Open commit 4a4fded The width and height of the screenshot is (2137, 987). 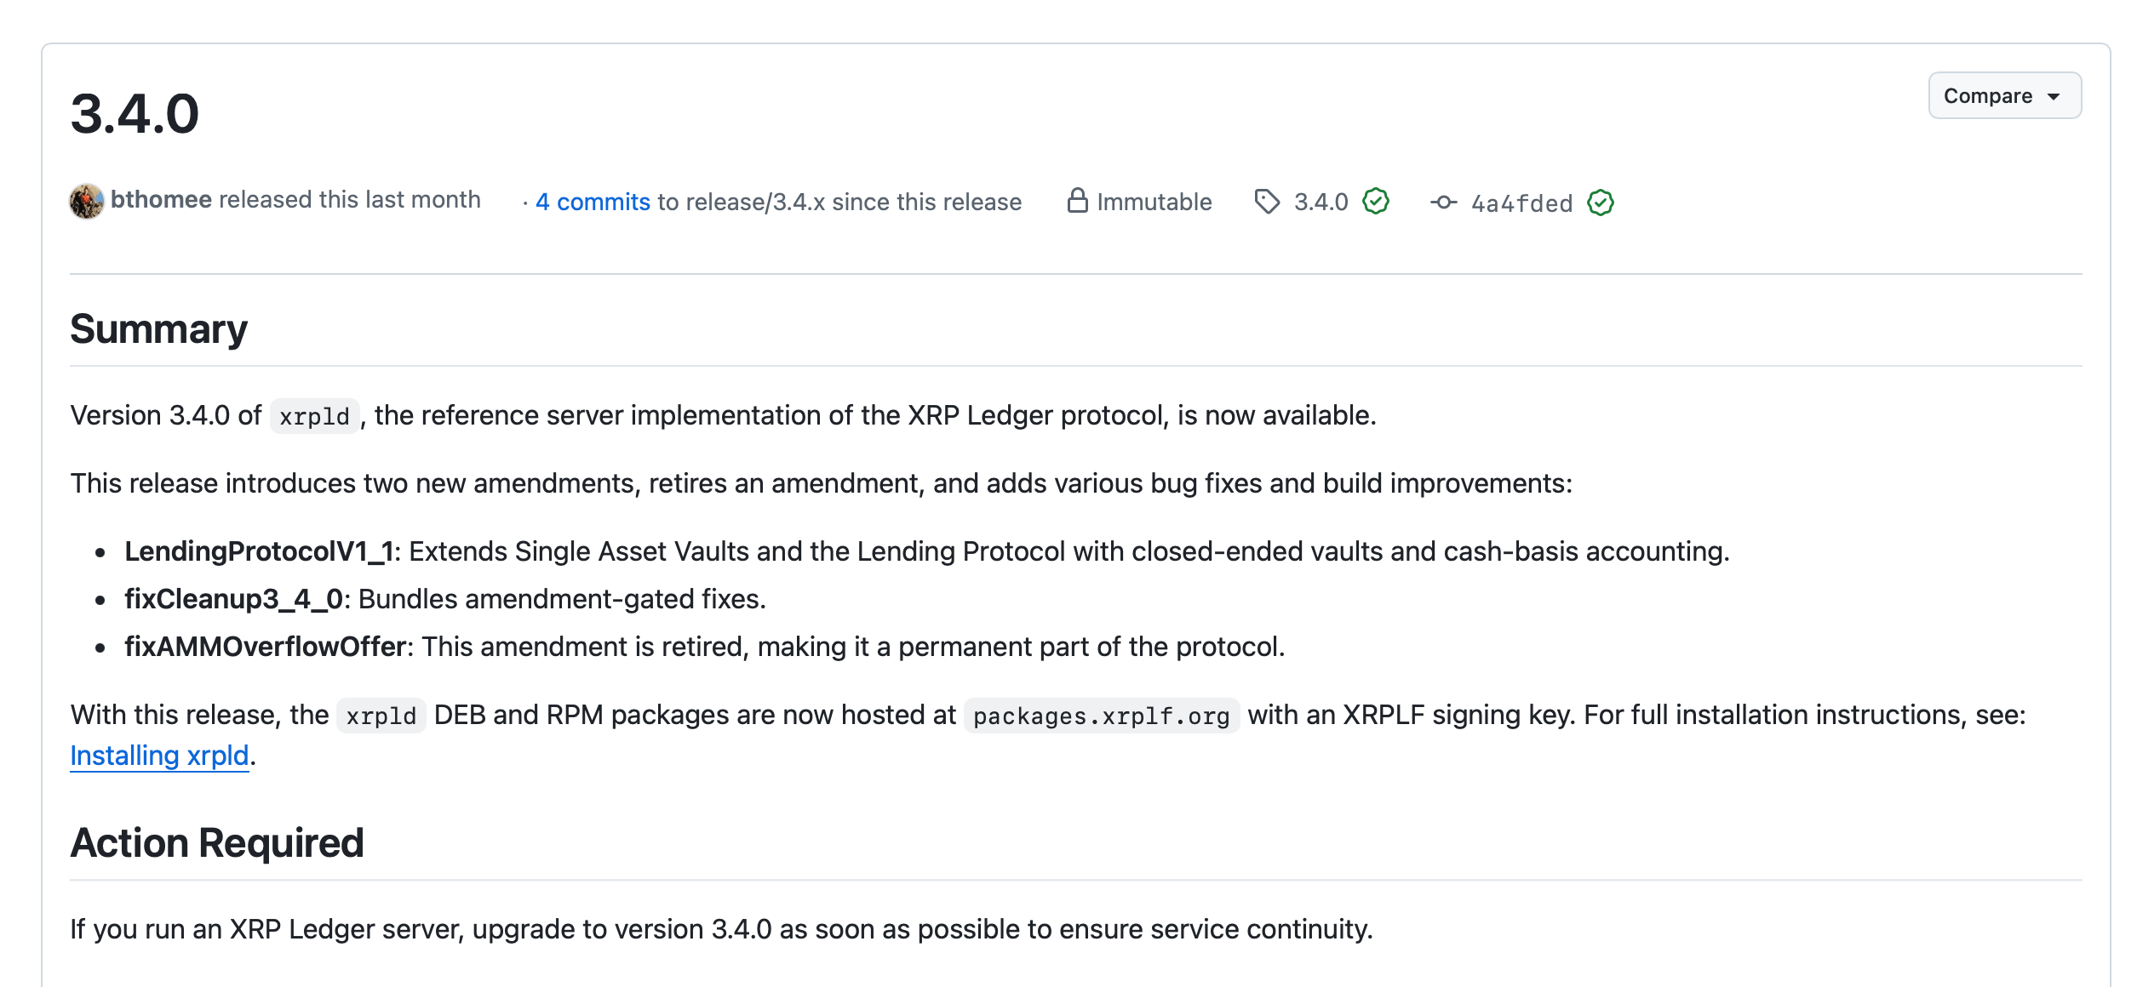(x=1522, y=203)
